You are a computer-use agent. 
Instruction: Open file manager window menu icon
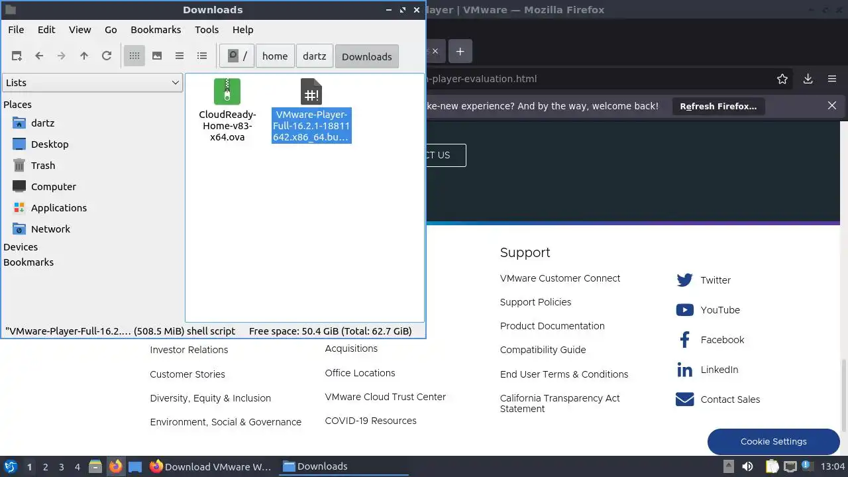(x=10, y=10)
